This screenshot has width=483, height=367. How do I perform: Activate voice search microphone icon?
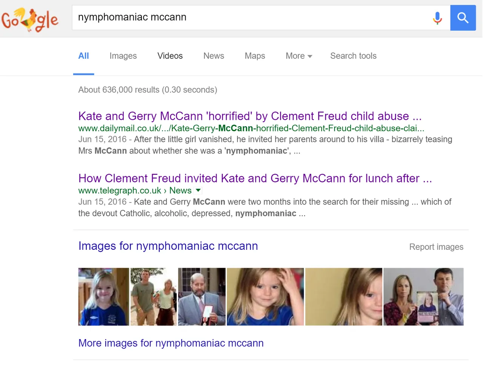click(437, 18)
